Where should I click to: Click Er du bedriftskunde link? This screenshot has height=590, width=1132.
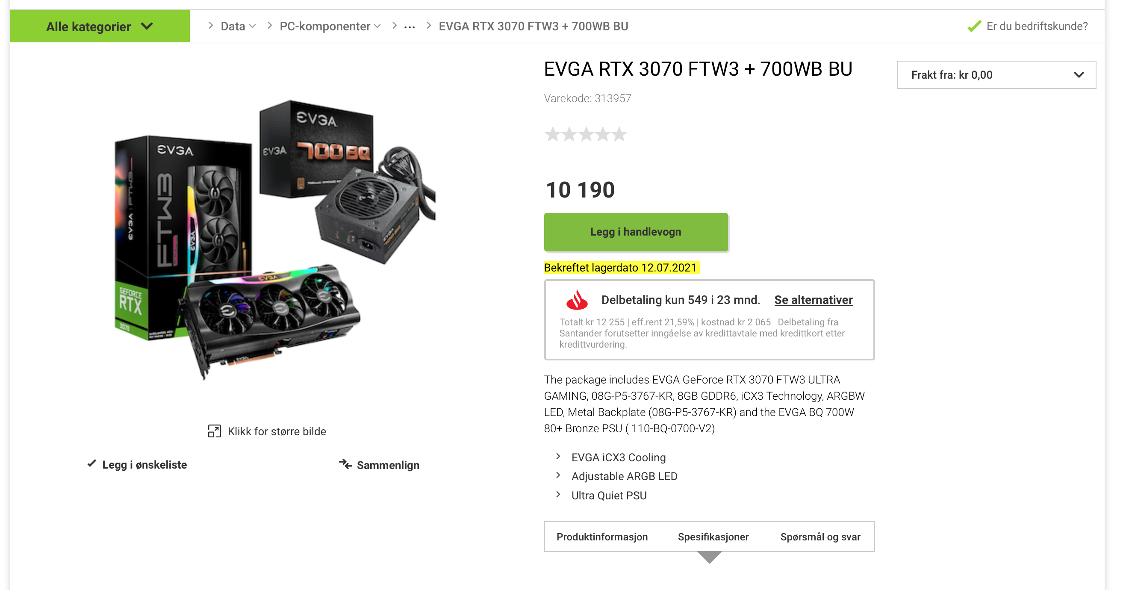click(1037, 26)
